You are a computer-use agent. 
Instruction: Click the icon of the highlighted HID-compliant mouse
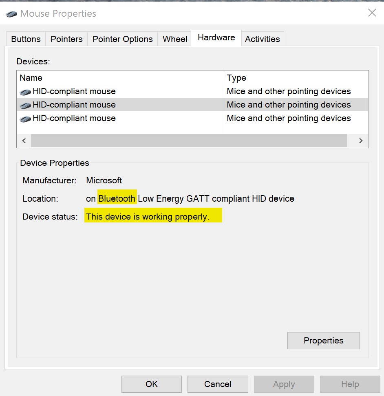pyautogui.click(x=25, y=106)
